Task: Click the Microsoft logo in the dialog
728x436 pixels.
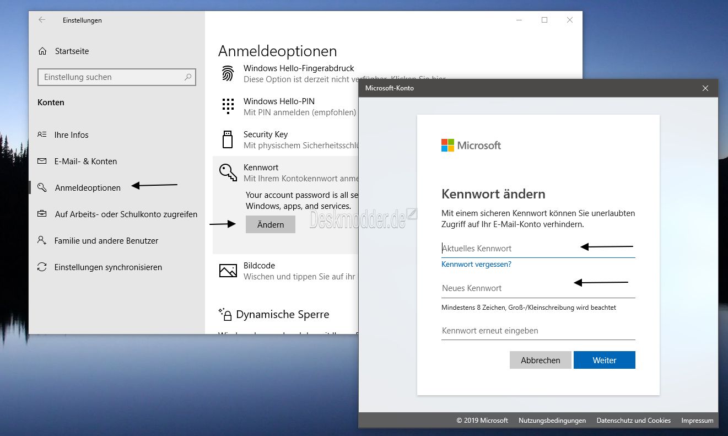Action: (x=471, y=146)
